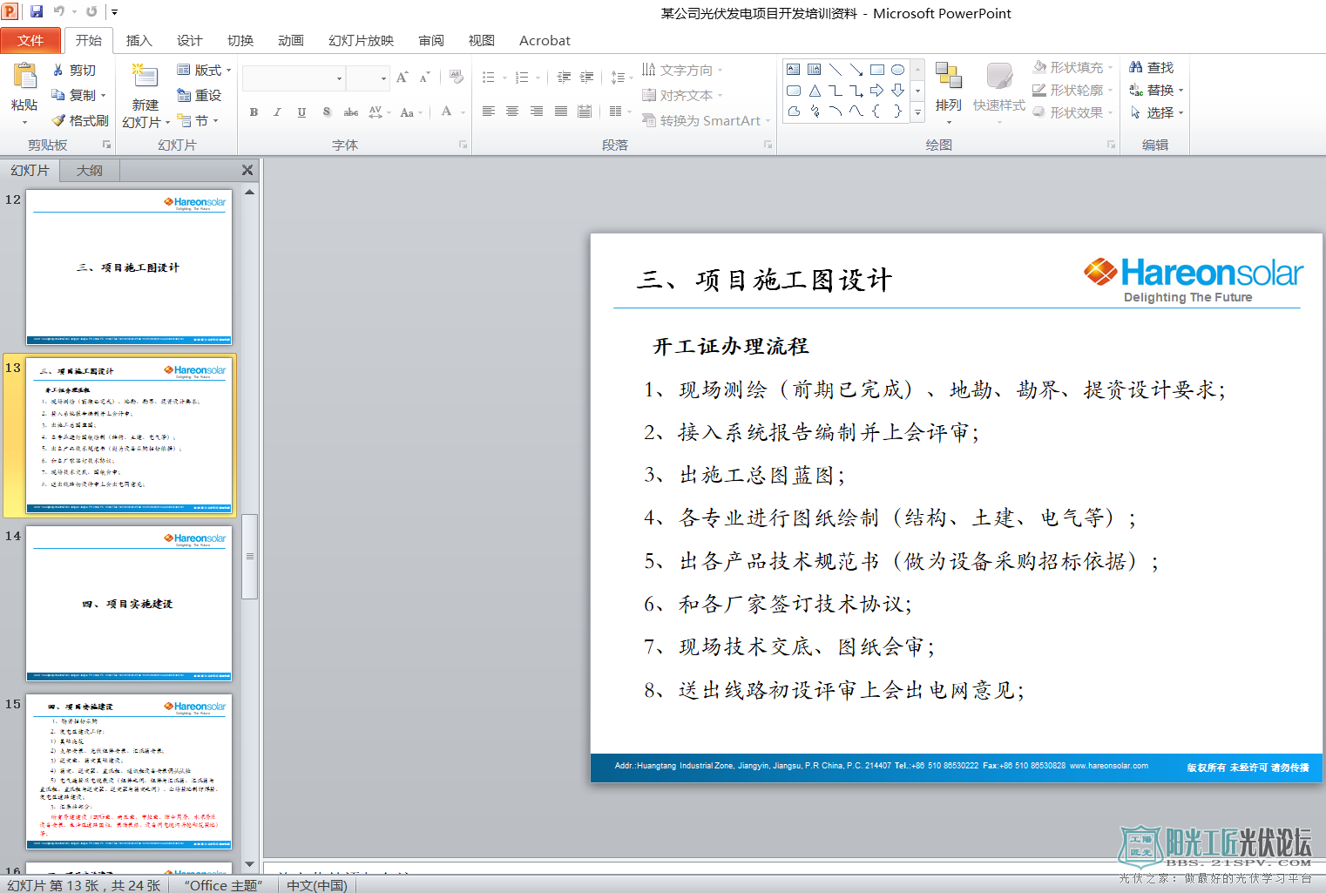Image resolution: width=1326 pixels, height=893 pixels.
Task: Select the triangle shape in shapes gallery
Action: [x=815, y=91]
